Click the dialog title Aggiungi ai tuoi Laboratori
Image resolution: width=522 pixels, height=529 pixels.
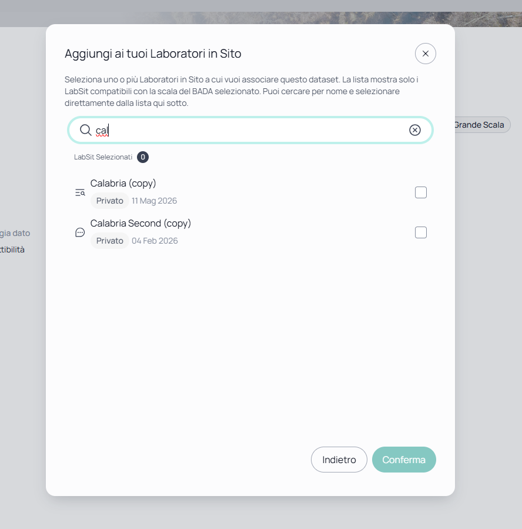click(153, 54)
